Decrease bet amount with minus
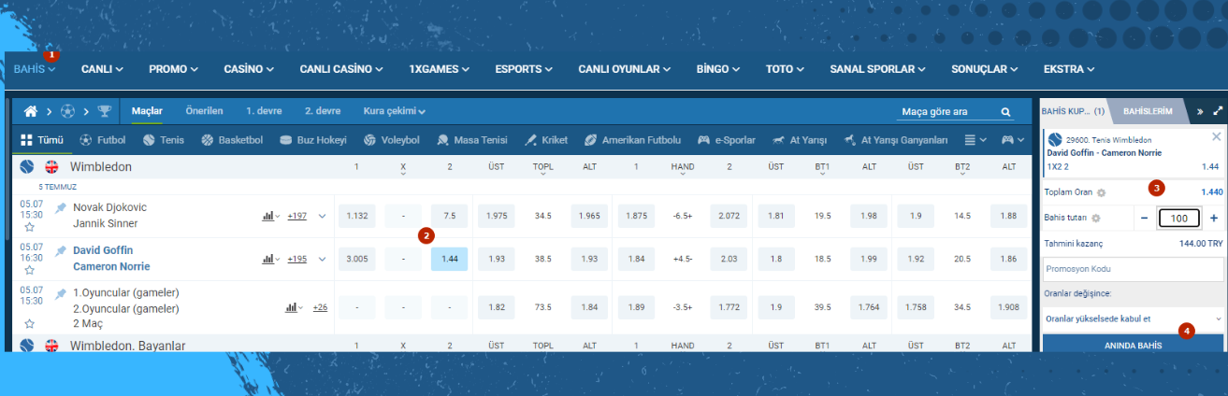1228x396 pixels. point(1145,218)
